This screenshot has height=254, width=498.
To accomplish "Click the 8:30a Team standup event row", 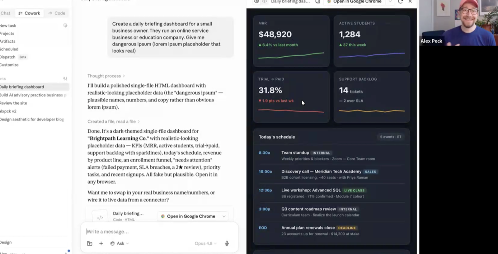I will 331,156.
